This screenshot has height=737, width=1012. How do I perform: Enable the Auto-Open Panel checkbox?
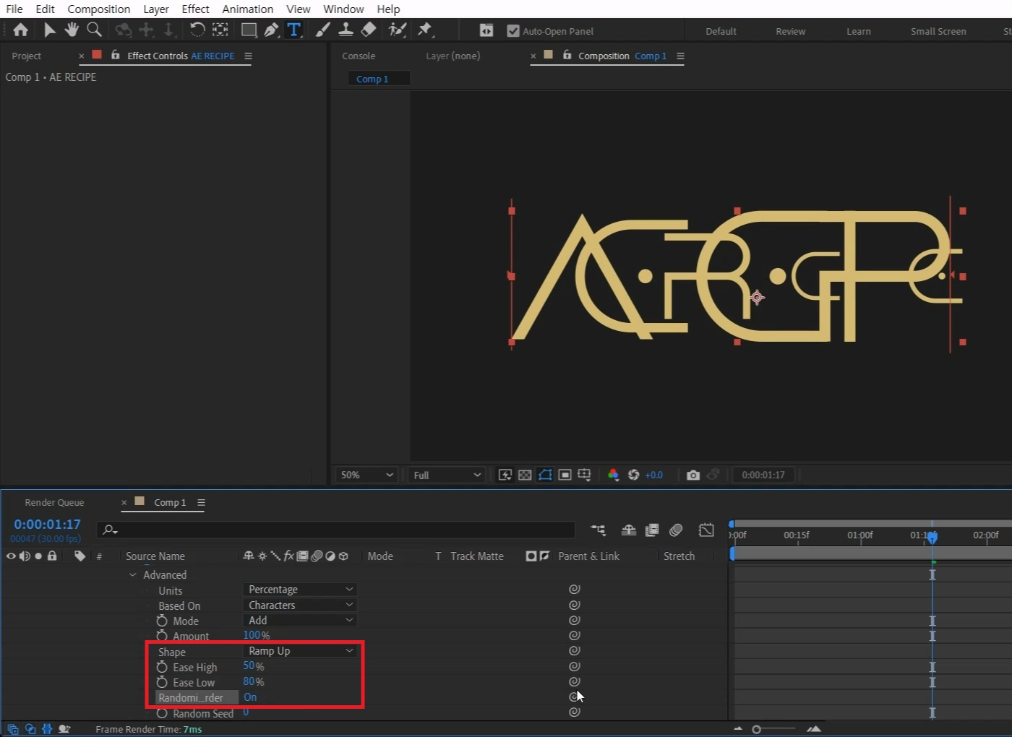[513, 31]
